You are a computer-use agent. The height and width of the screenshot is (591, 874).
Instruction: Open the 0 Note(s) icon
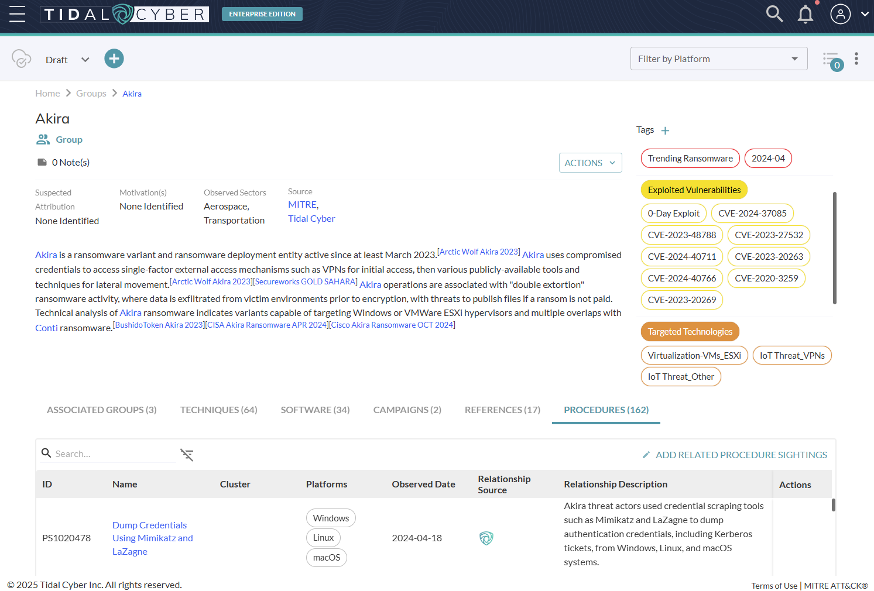tap(42, 162)
